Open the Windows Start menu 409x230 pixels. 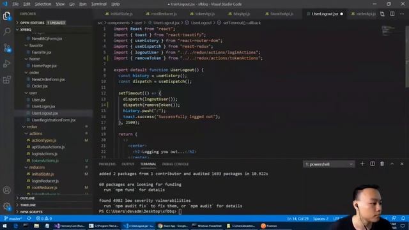(x=4, y=226)
